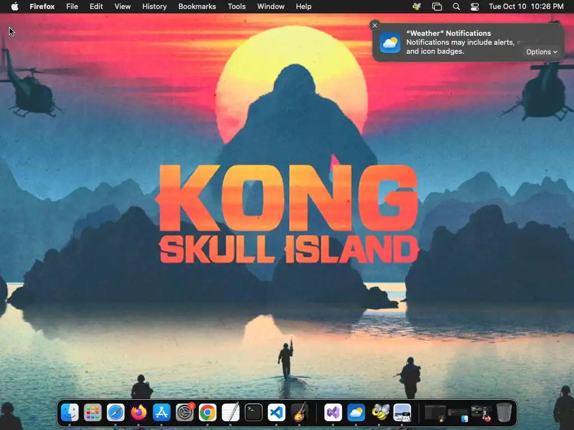
Task: Open the Apple menu
Action: (15, 7)
